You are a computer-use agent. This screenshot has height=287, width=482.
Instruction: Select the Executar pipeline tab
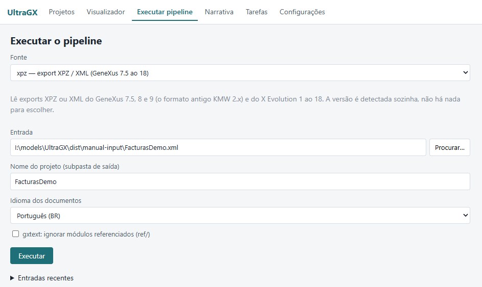165,12
